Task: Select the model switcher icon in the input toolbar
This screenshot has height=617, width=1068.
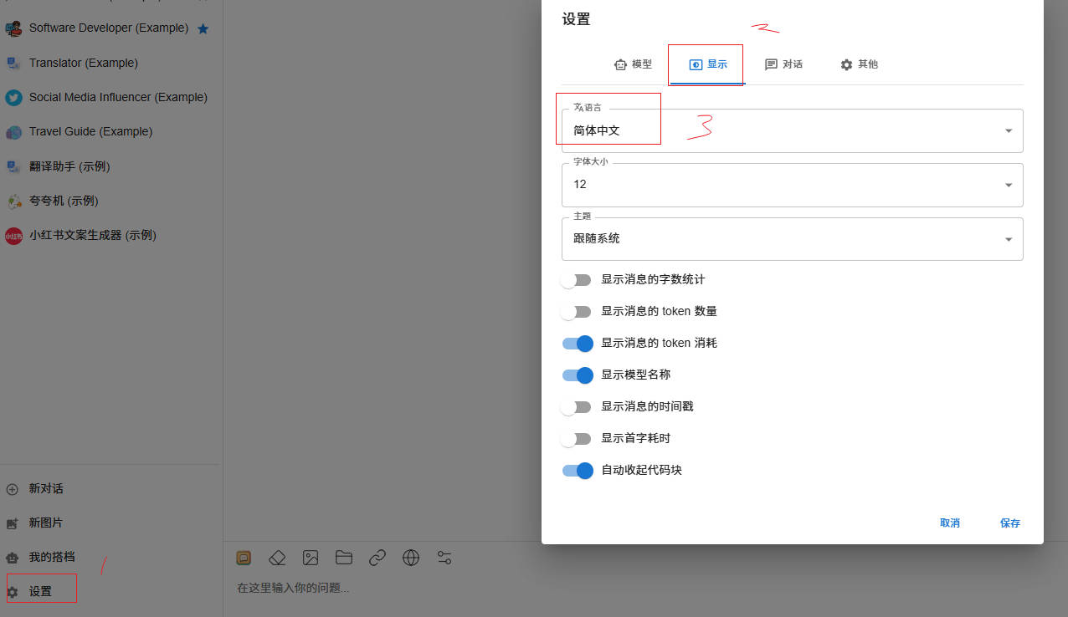Action: (244, 558)
